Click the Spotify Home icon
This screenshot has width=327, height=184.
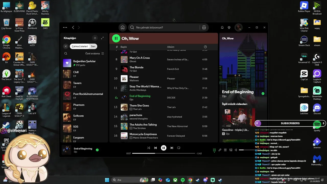pyautogui.click(x=123, y=27)
